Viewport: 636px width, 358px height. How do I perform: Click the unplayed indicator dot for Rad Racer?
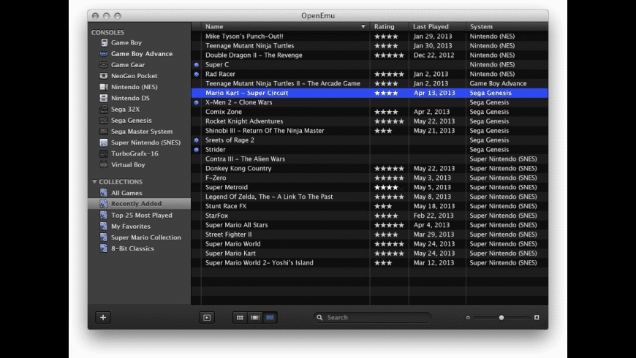[x=197, y=75]
